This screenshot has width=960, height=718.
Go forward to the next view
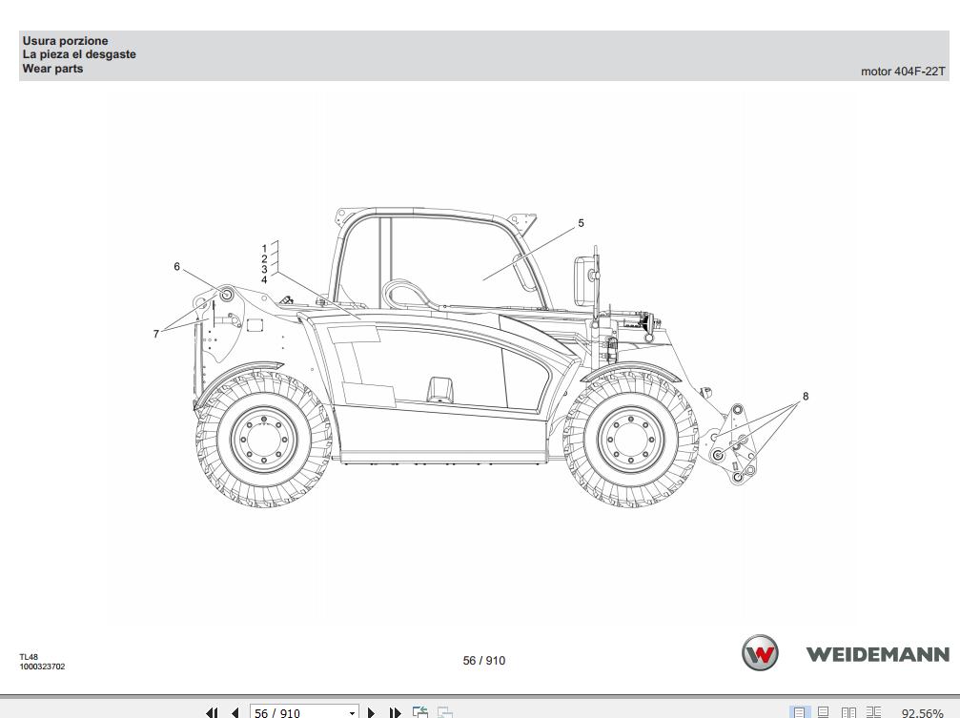444,711
